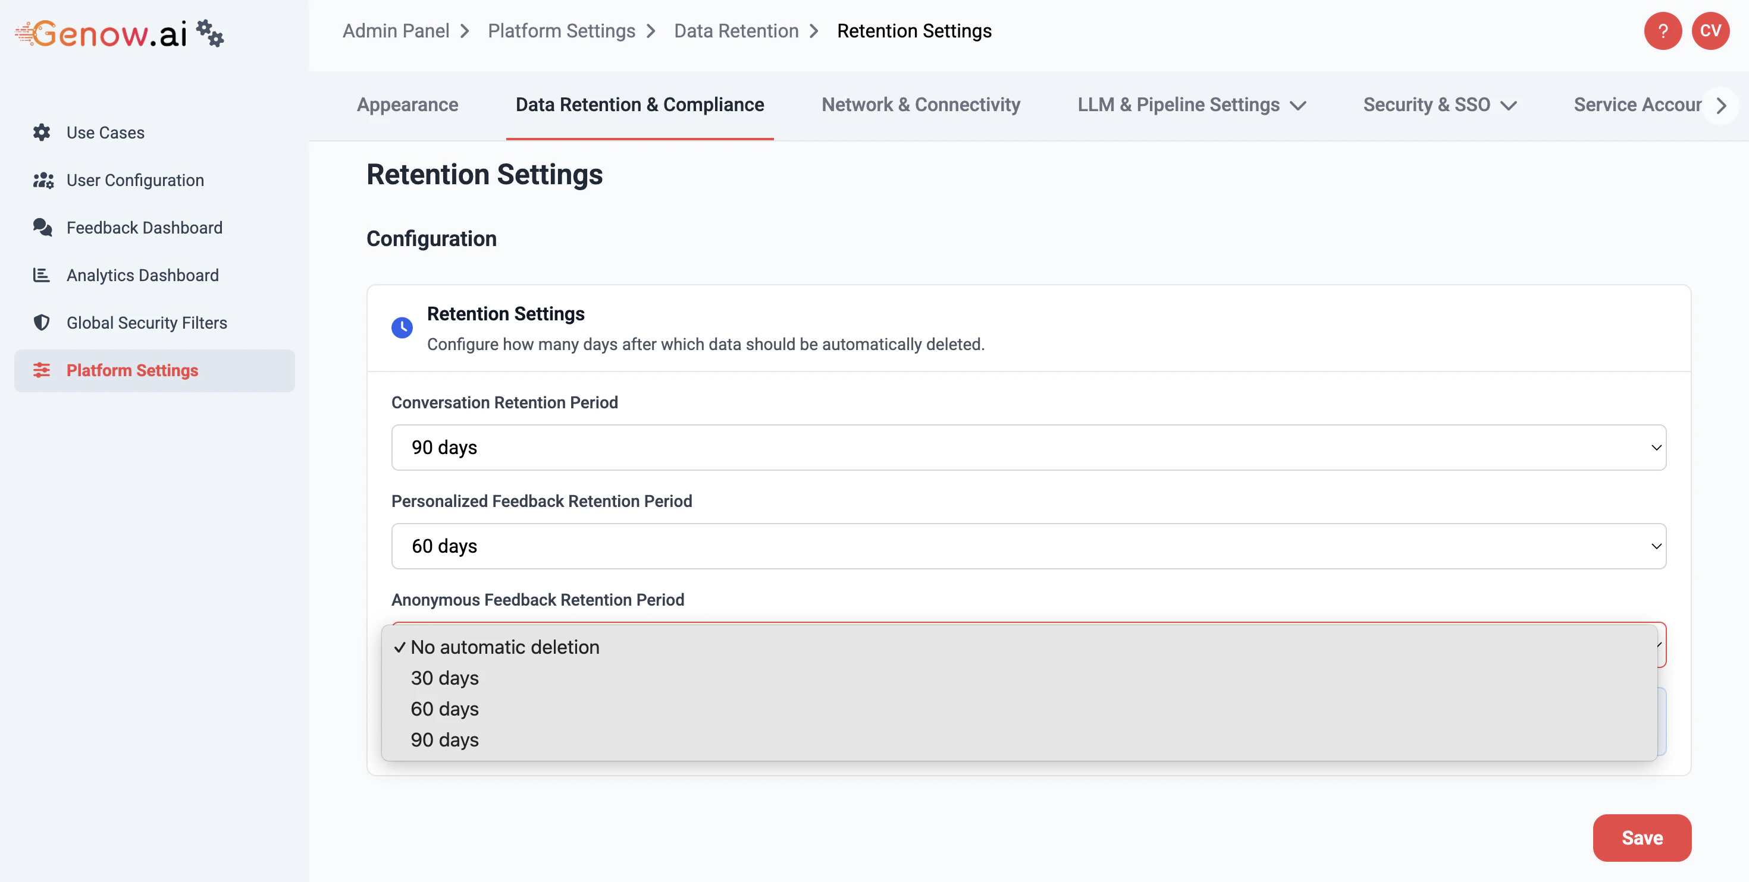Click the Anonymous Feedback Retention Period label
Image resolution: width=1749 pixels, height=882 pixels.
538,600
